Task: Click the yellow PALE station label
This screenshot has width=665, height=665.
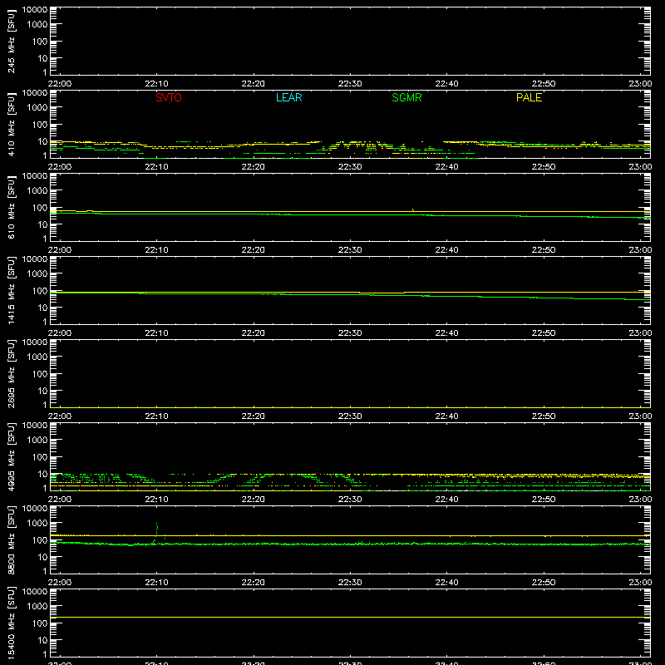Action: tap(529, 97)
